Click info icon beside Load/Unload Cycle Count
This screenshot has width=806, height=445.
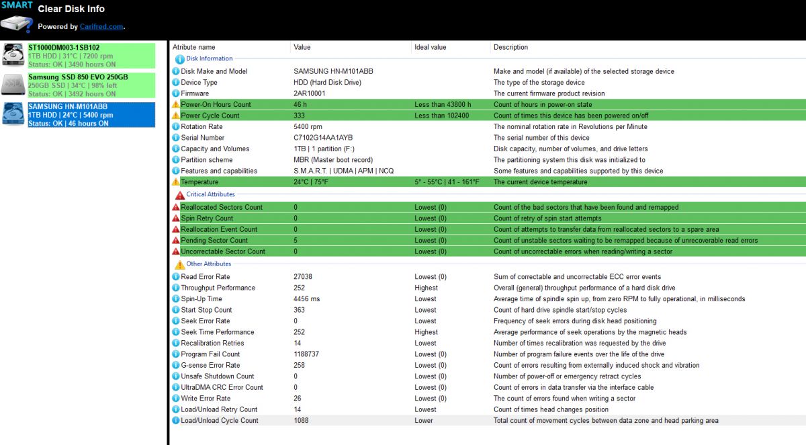click(x=176, y=421)
